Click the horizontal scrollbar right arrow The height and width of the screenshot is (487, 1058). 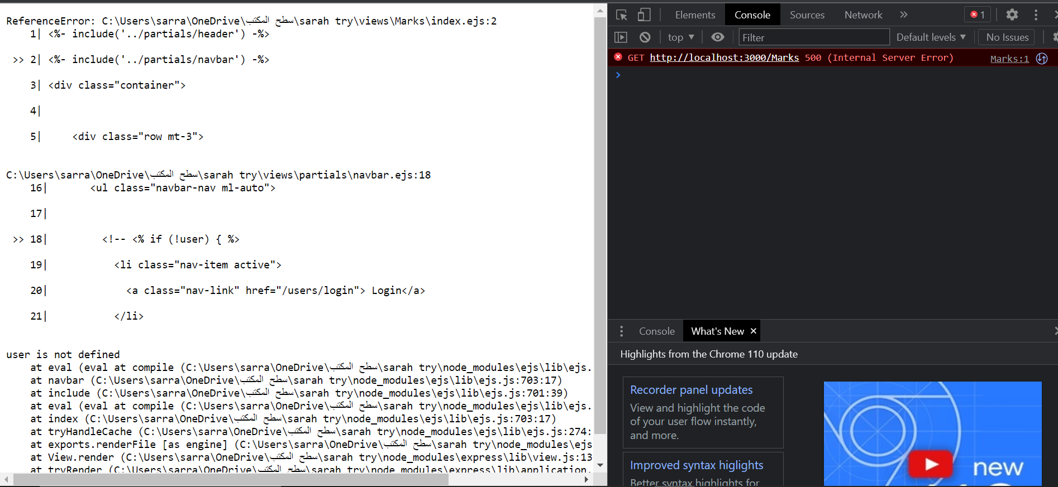586,479
